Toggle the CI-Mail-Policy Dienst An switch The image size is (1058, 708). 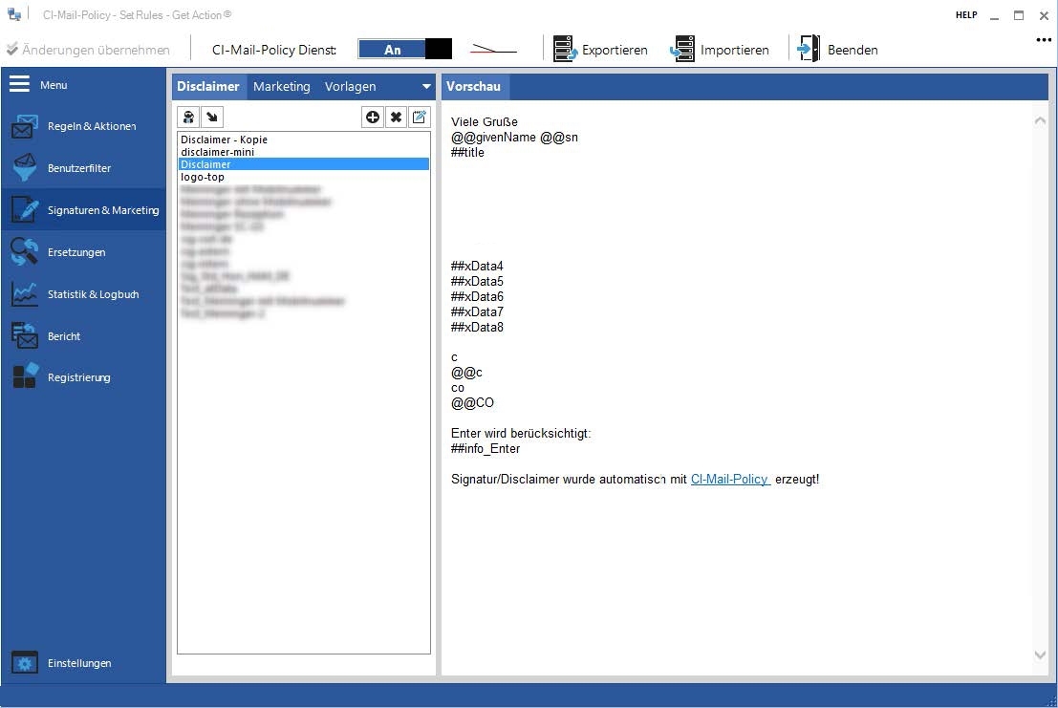tap(405, 50)
